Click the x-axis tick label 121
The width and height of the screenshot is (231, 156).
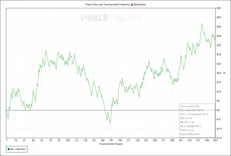77,140
